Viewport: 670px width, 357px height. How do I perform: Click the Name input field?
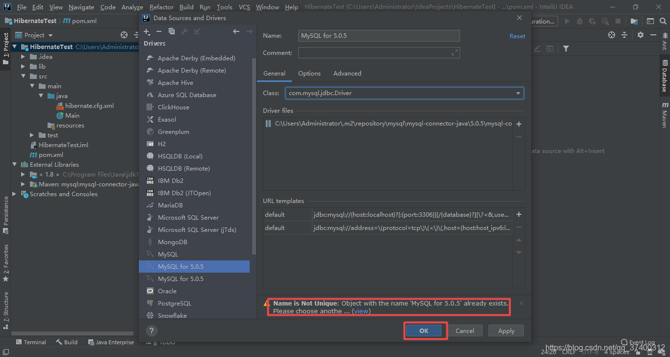(379, 35)
